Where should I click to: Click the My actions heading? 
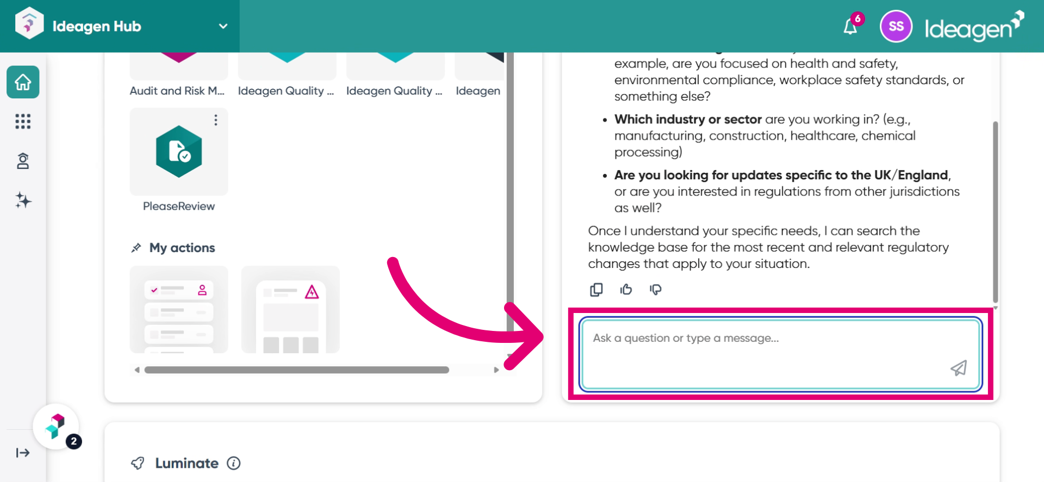(x=182, y=248)
